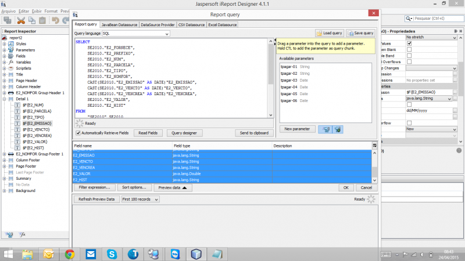465x261 pixels.
Task: Click the Refresh Preview Data button
Action: tap(96, 200)
